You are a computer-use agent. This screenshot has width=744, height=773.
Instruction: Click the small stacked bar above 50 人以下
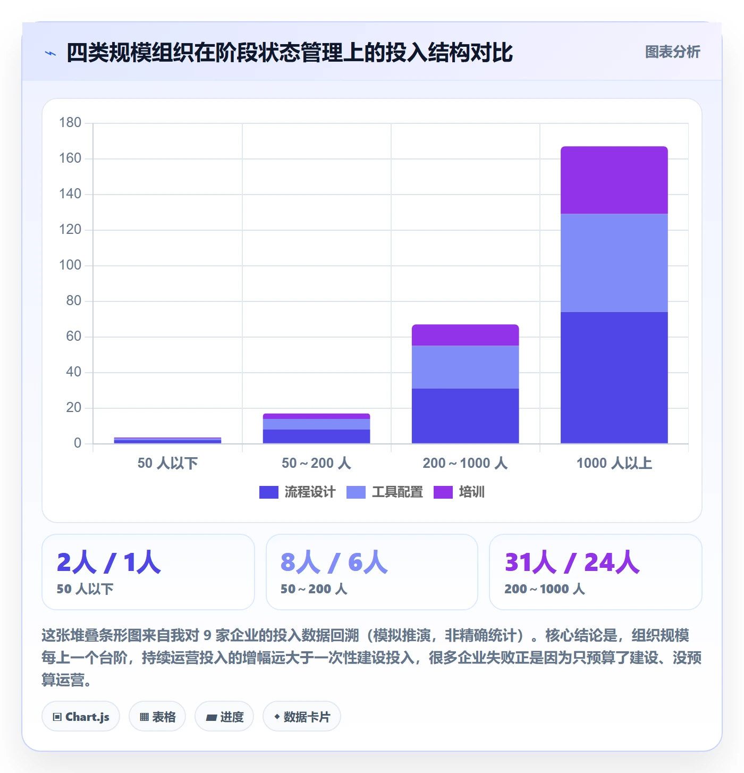coord(168,440)
